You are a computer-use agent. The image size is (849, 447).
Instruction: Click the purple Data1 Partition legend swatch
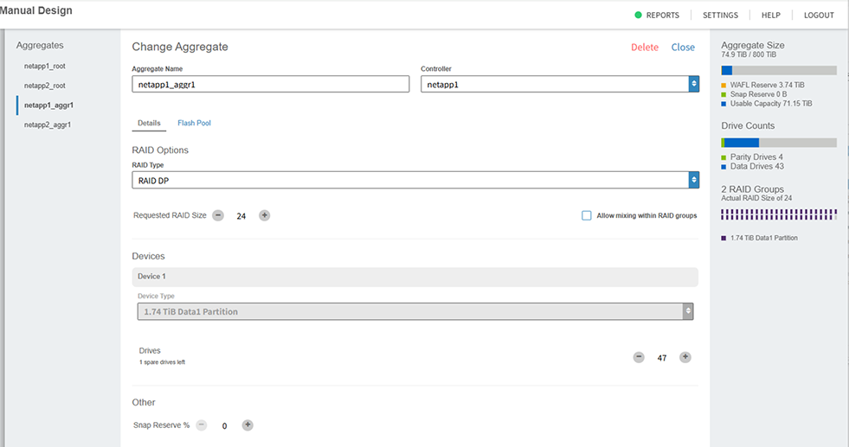pos(724,238)
